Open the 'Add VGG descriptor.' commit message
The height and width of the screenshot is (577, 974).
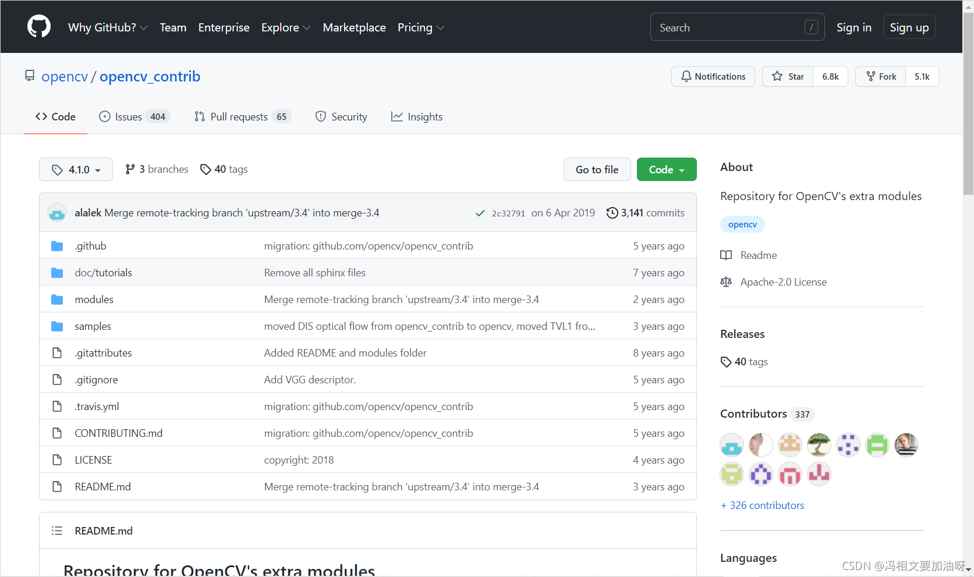(310, 380)
